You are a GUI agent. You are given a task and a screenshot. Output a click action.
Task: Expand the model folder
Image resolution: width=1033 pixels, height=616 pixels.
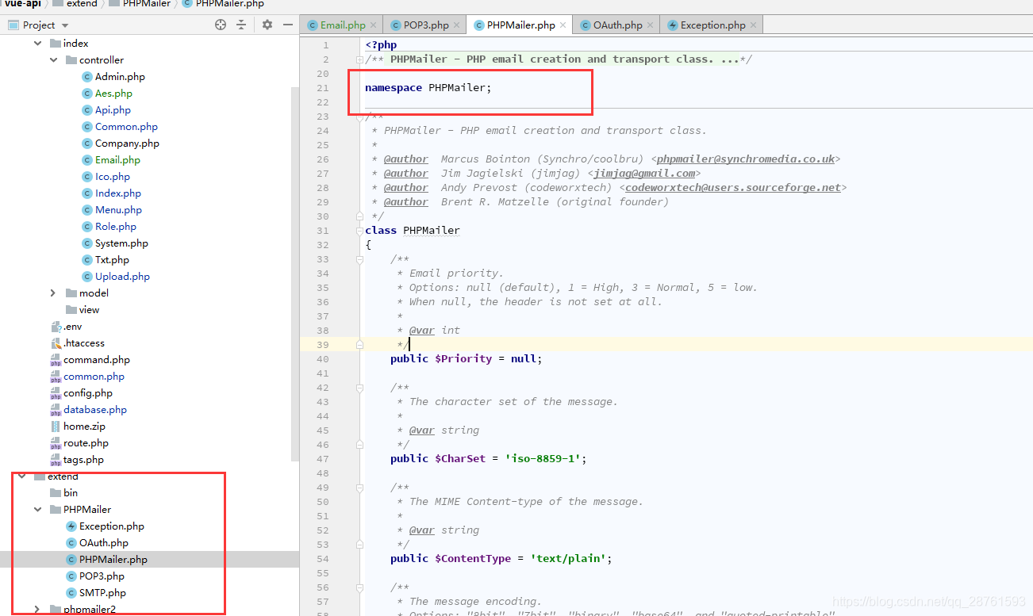[x=53, y=293]
